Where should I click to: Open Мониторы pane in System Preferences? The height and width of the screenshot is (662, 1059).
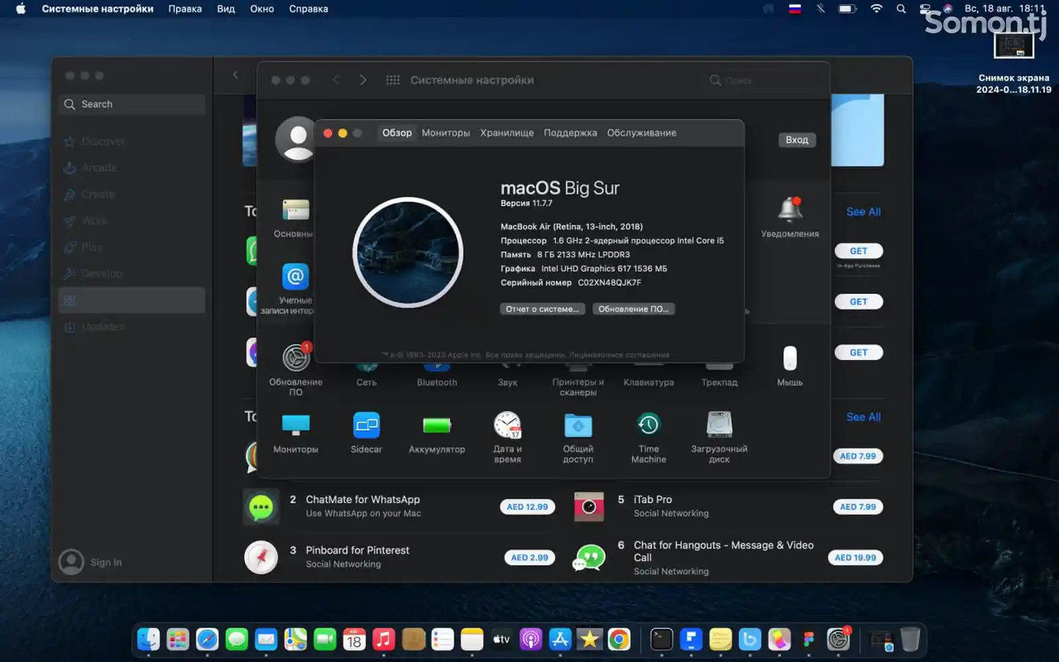click(x=295, y=432)
